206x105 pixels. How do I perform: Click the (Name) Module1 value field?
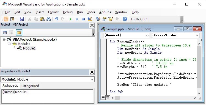coord(54,92)
